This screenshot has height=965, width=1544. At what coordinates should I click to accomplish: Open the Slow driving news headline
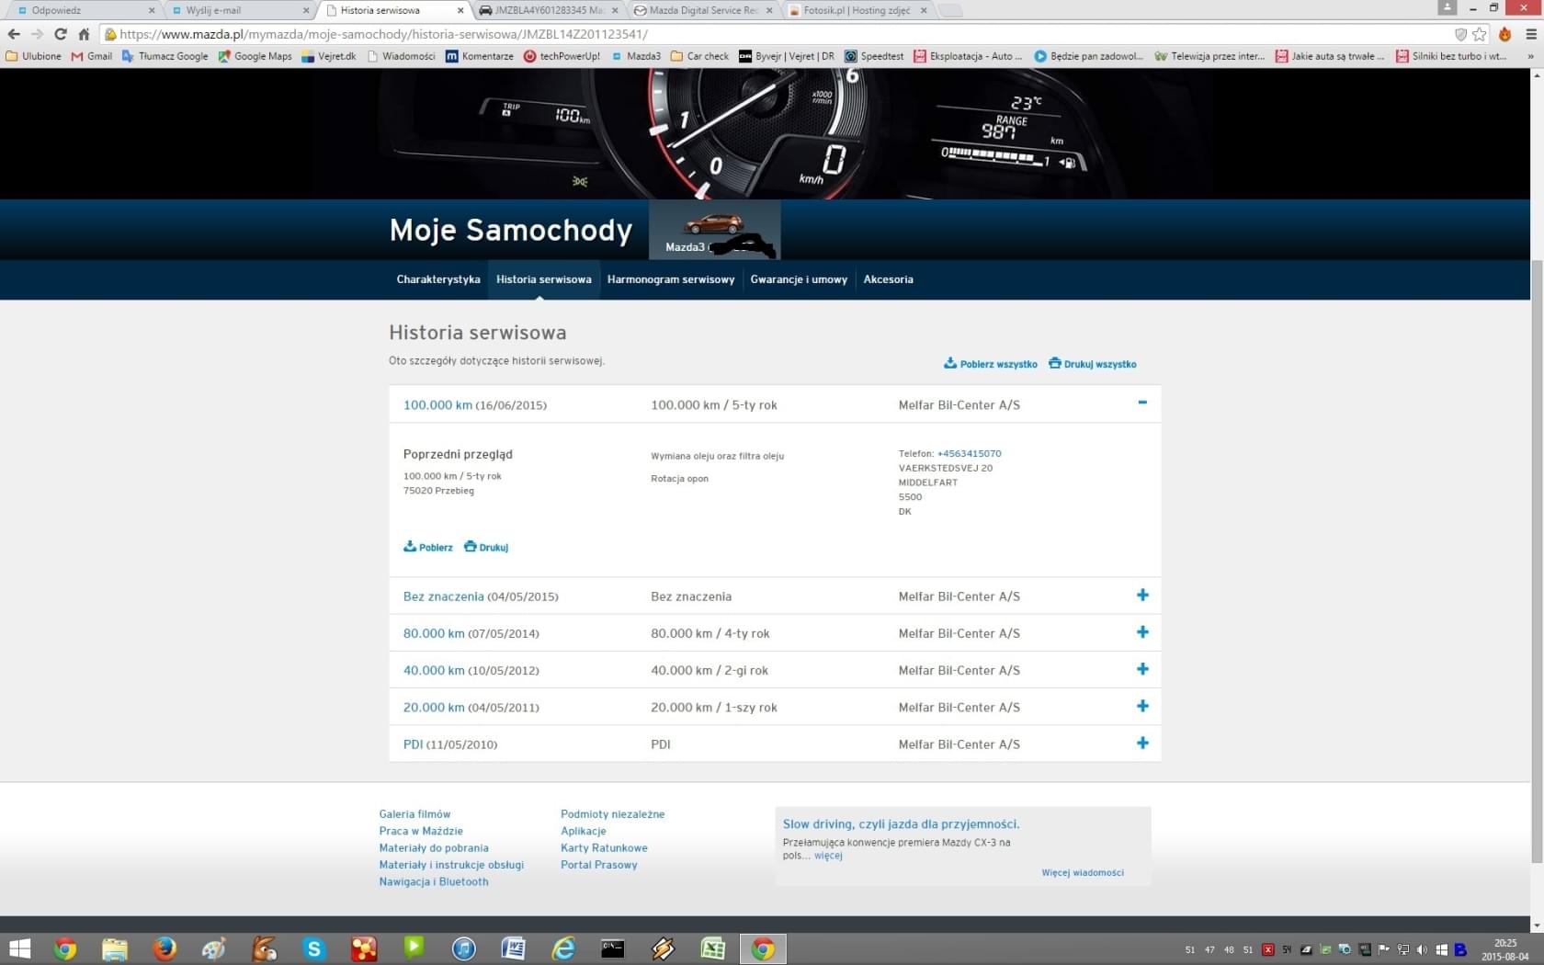pyautogui.click(x=901, y=824)
